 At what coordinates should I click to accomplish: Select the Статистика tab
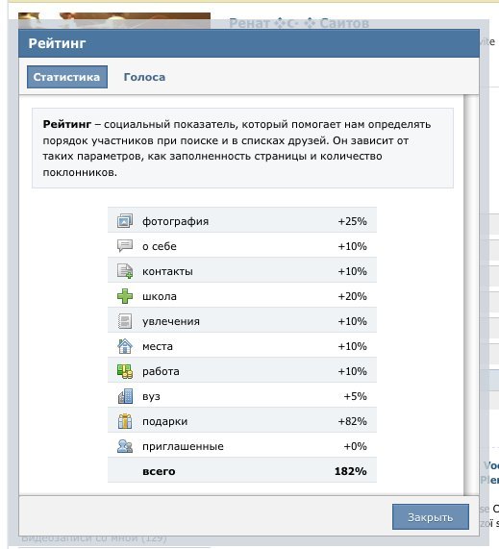point(67,77)
